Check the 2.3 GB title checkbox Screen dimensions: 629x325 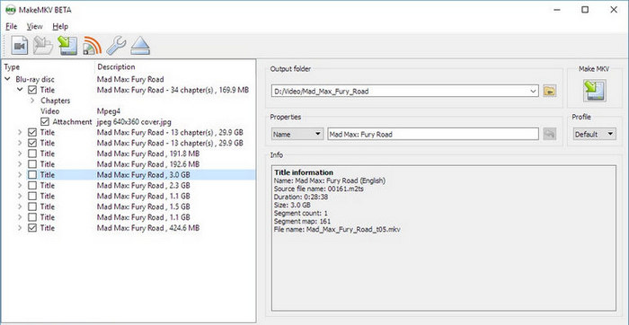coord(32,186)
